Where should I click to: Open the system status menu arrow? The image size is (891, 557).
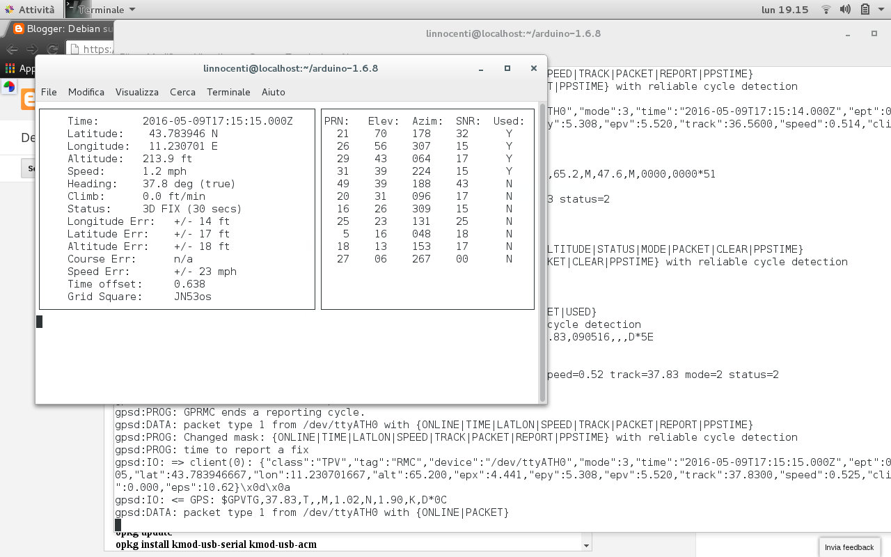point(881,9)
